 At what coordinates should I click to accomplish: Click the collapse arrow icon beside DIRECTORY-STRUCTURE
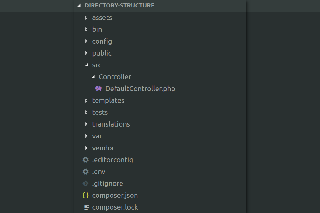[79, 5]
